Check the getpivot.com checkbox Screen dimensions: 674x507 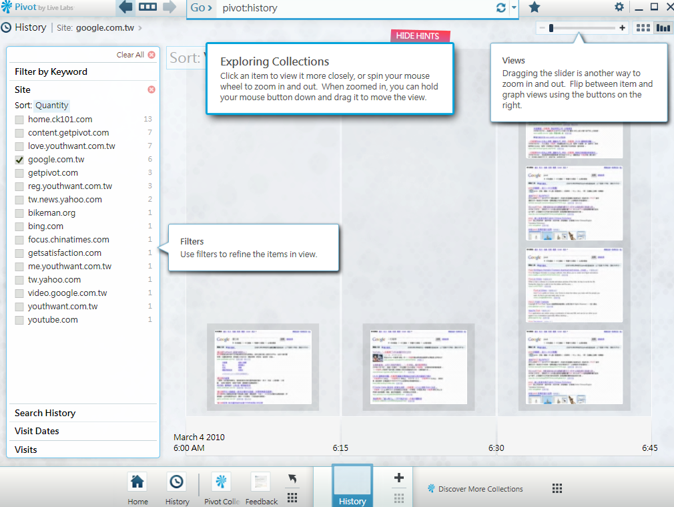click(19, 173)
